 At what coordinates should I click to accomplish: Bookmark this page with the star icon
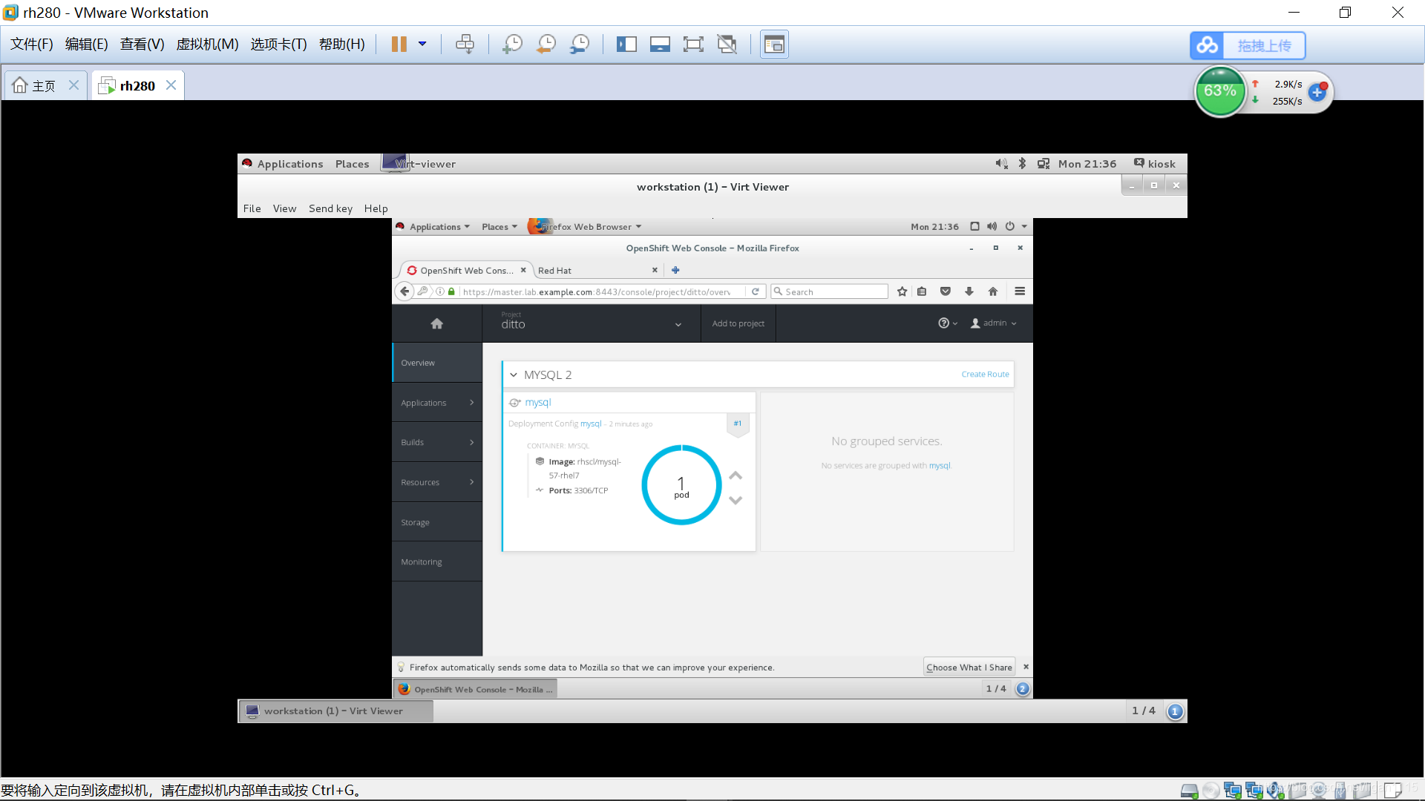pos(902,291)
